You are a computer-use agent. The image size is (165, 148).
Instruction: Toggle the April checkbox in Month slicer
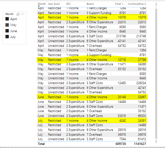7,19
